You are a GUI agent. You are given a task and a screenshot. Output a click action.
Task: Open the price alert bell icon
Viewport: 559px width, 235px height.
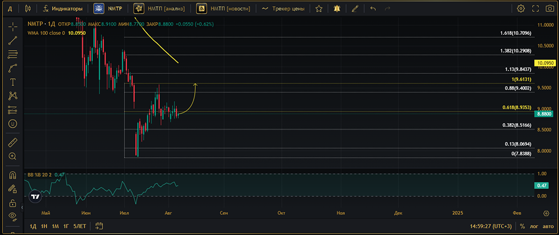click(x=337, y=8)
